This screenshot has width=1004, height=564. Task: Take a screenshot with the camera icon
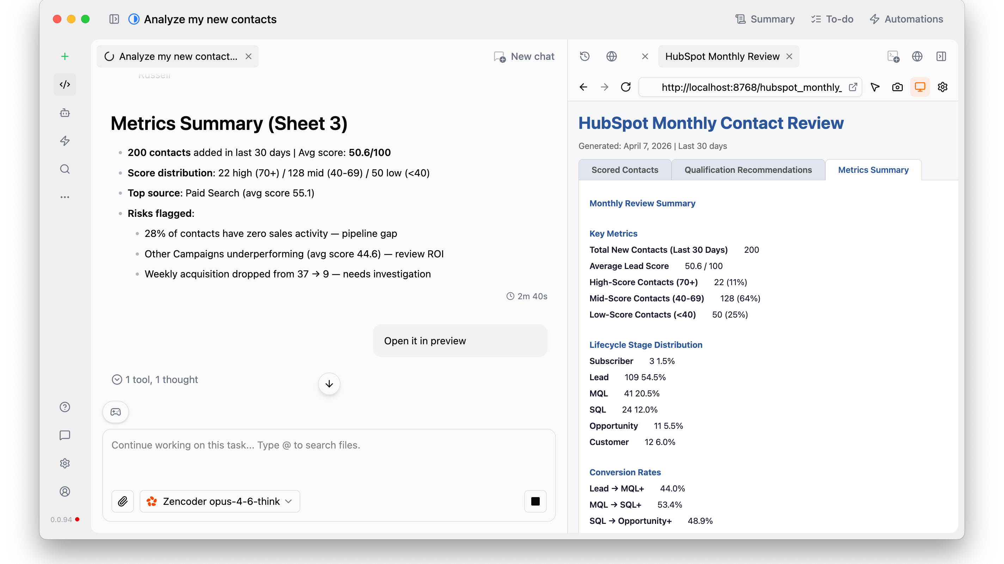tap(897, 87)
